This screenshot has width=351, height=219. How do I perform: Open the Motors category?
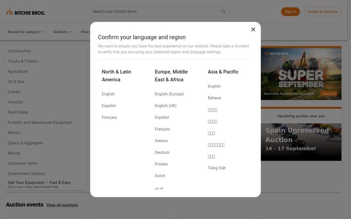click(14, 133)
